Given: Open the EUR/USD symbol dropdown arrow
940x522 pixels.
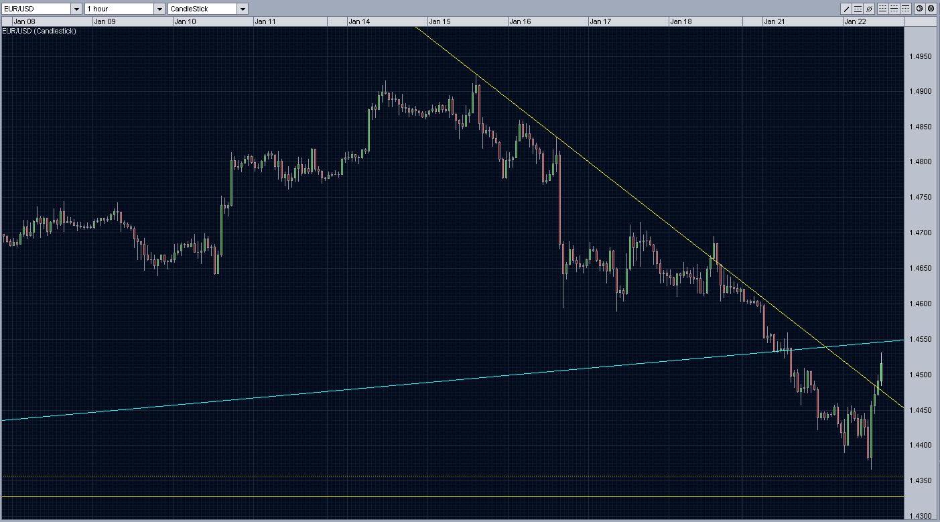Looking at the screenshot, I should point(76,9).
